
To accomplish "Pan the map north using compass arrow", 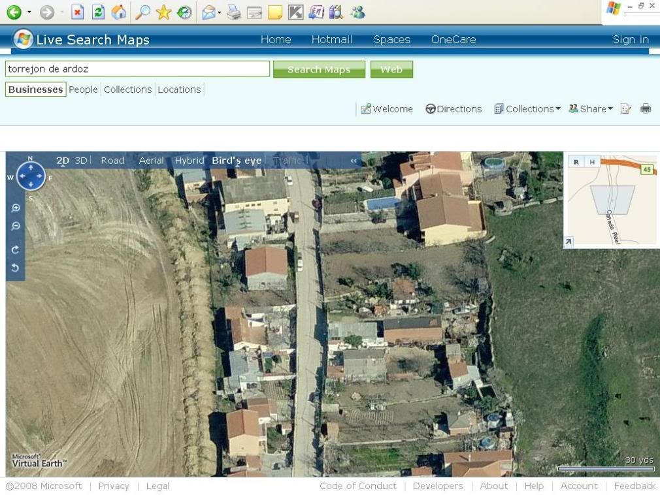I will [x=30, y=167].
